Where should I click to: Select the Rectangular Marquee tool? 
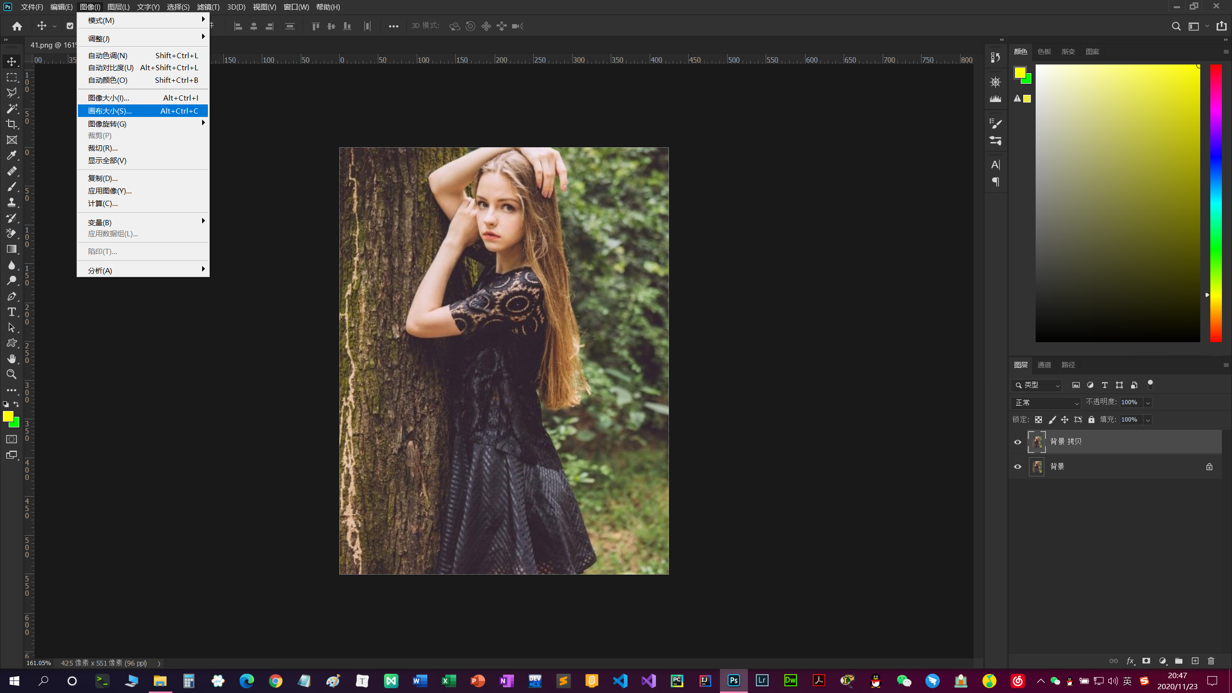tap(12, 77)
